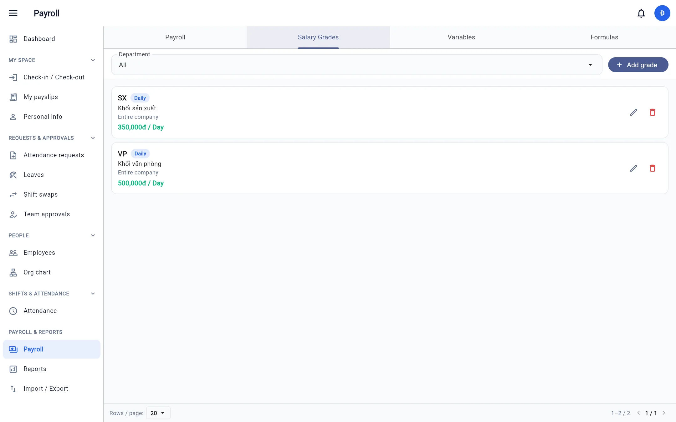Open Team approvals in sidebar
The image size is (676, 422).
[x=52, y=214]
